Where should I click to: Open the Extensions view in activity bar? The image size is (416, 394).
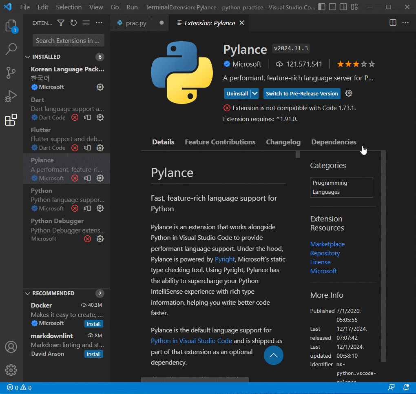11,120
